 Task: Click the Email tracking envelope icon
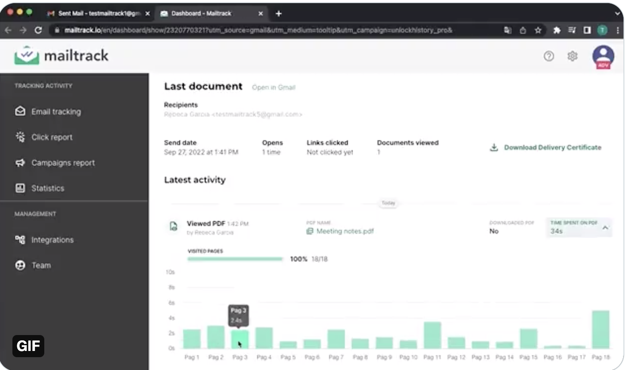click(x=20, y=112)
